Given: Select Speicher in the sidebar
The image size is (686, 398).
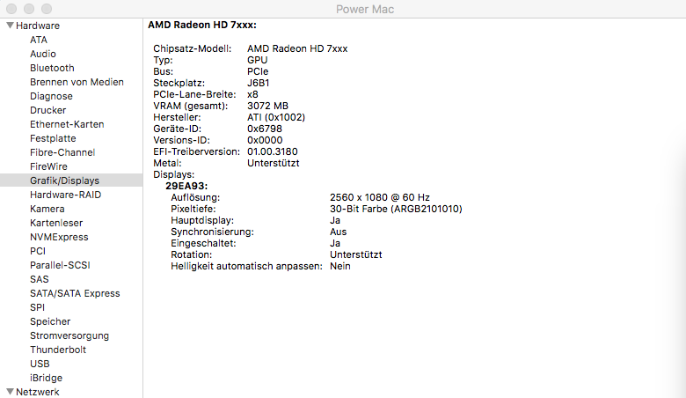Looking at the screenshot, I should point(50,321).
